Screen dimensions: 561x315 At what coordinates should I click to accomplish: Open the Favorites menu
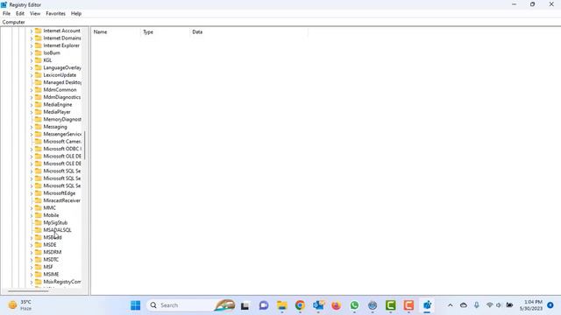tap(55, 14)
